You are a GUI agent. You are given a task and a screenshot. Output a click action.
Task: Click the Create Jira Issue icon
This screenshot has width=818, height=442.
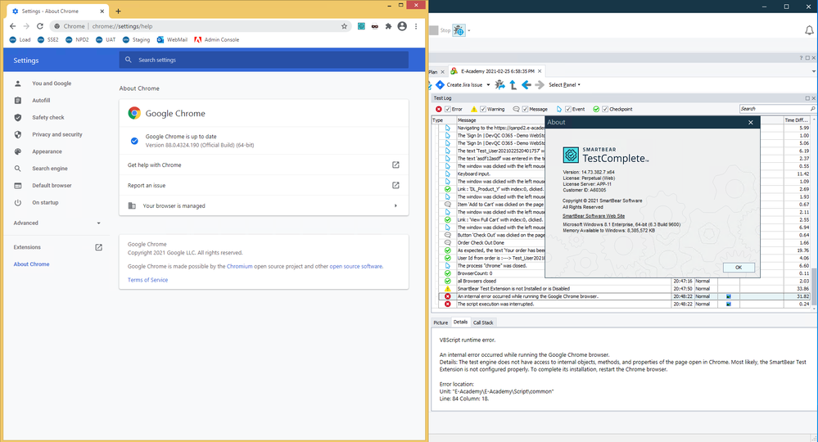(440, 84)
